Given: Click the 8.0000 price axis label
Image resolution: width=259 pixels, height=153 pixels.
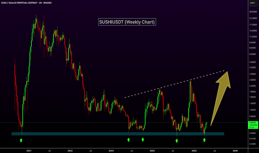Looking at the screenshot, I should pyautogui.click(x=253, y=48).
